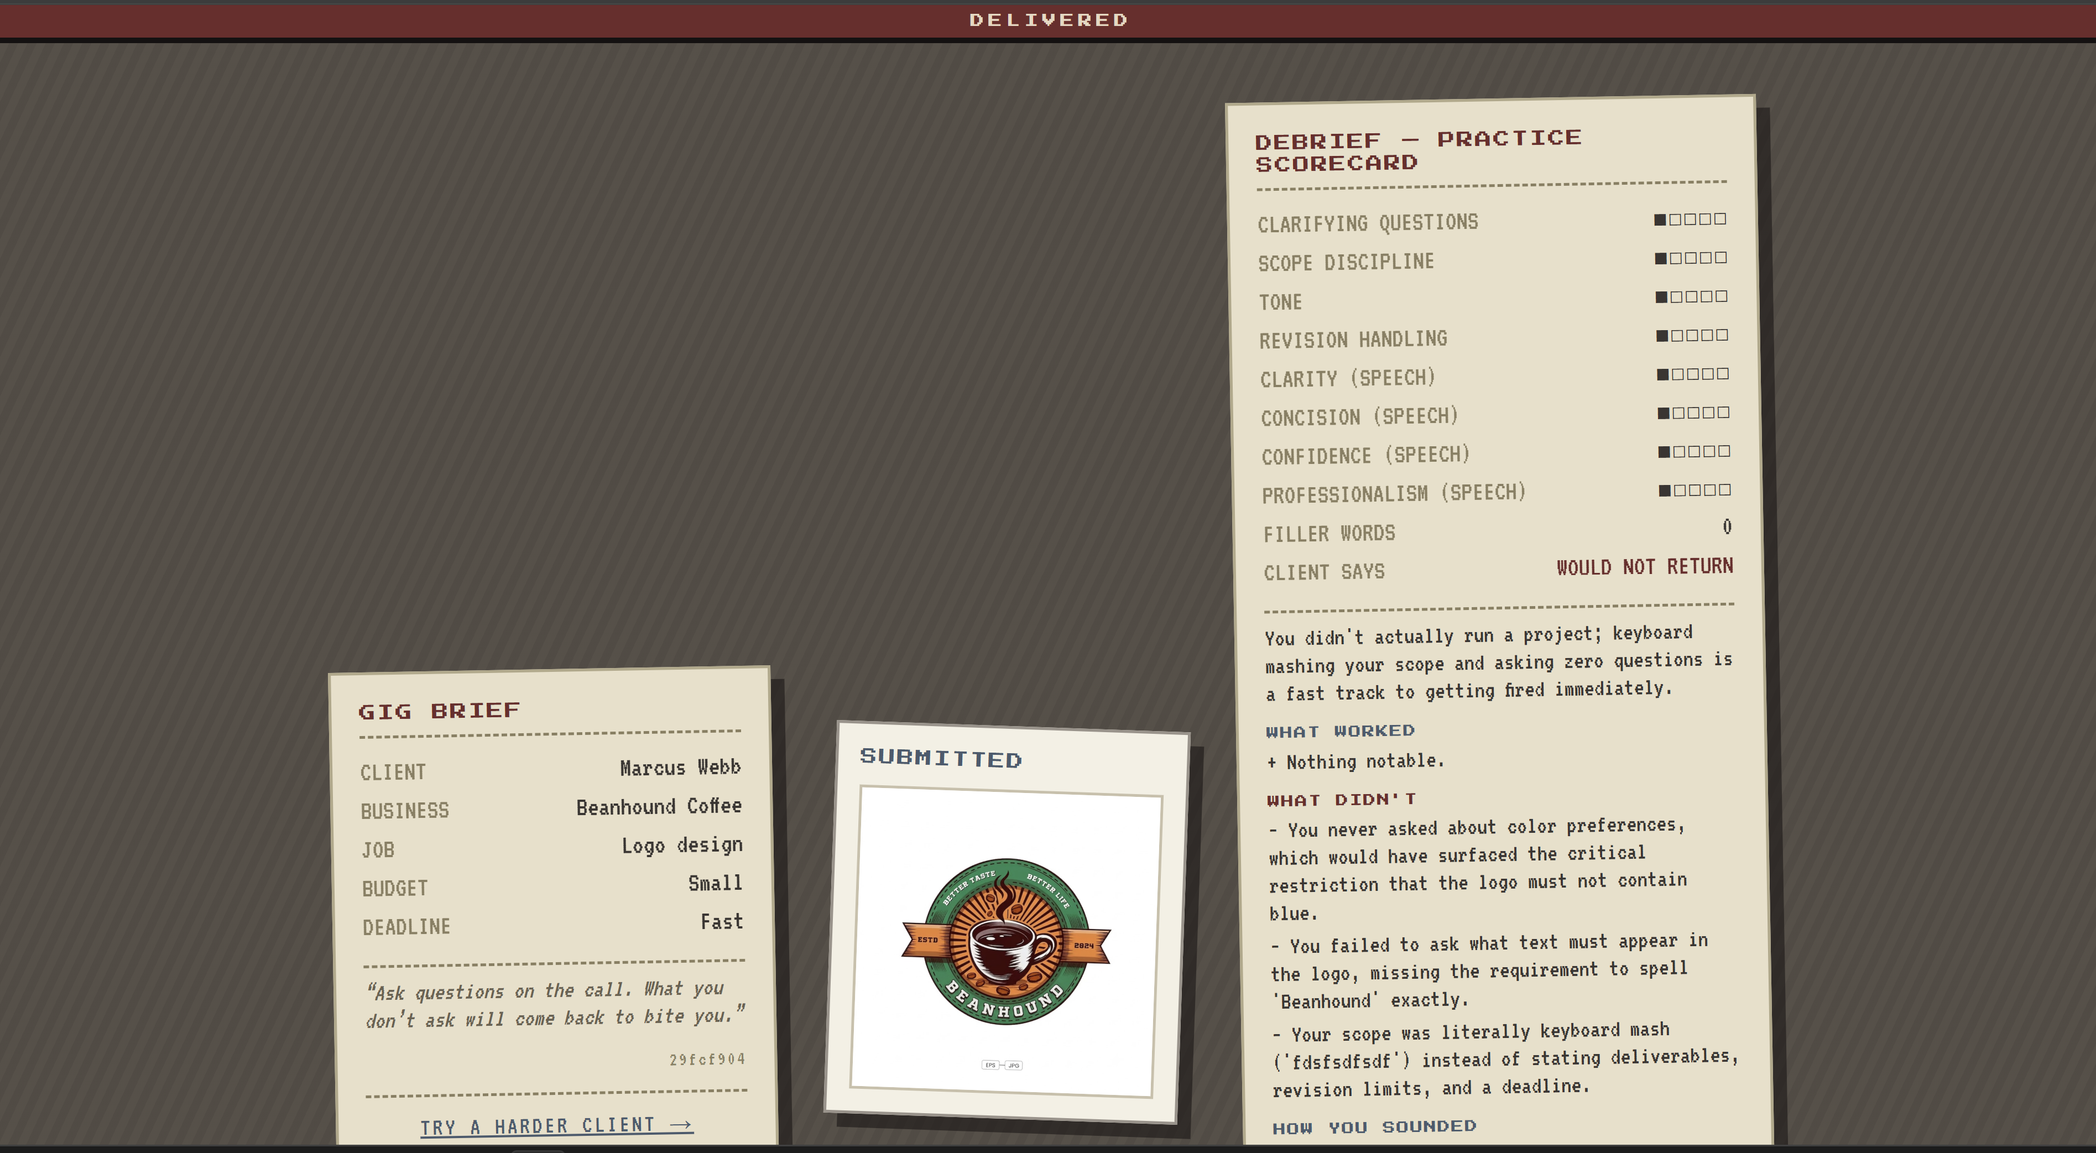This screenshot has width=2096, height=1153.
Task: Select the deadline value 'Fast'
Action: pyautogui.click(x=722, y=921)
